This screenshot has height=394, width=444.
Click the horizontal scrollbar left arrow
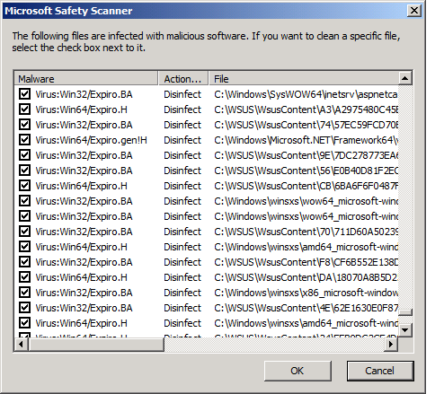pos(21,345)
